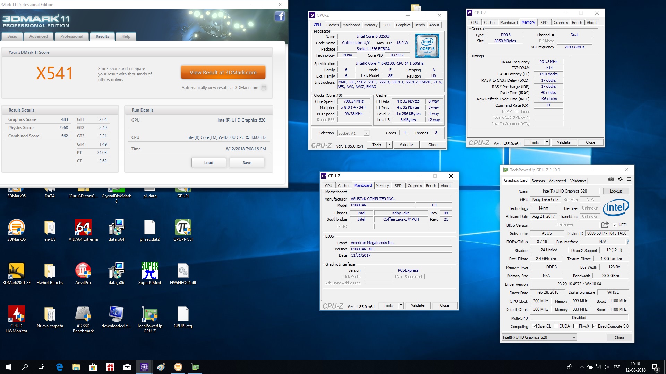Open the GPU selector dropdown in GPU-Z
The image size is (666, 374).
pos(539,337)
